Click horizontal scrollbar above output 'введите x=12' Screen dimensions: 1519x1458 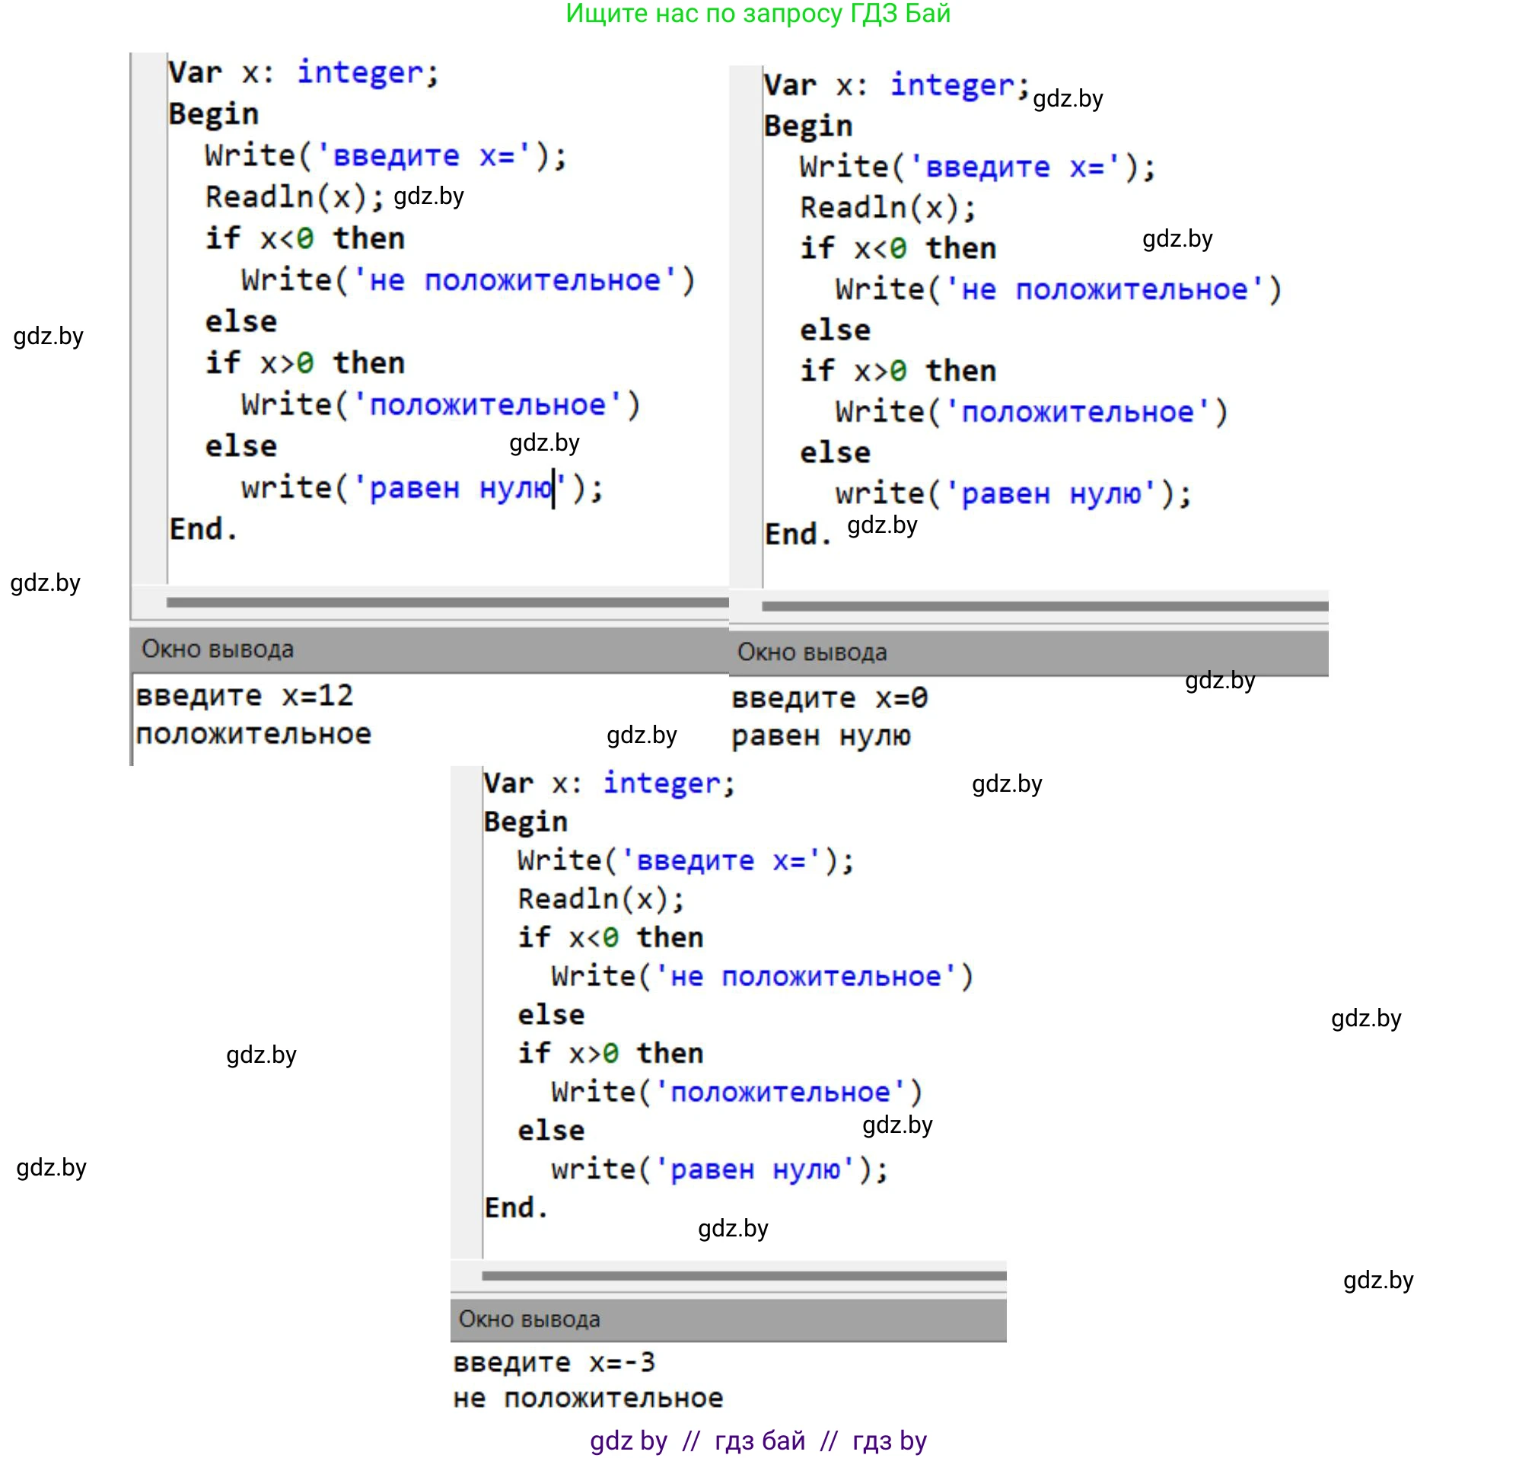coord(447,601)
